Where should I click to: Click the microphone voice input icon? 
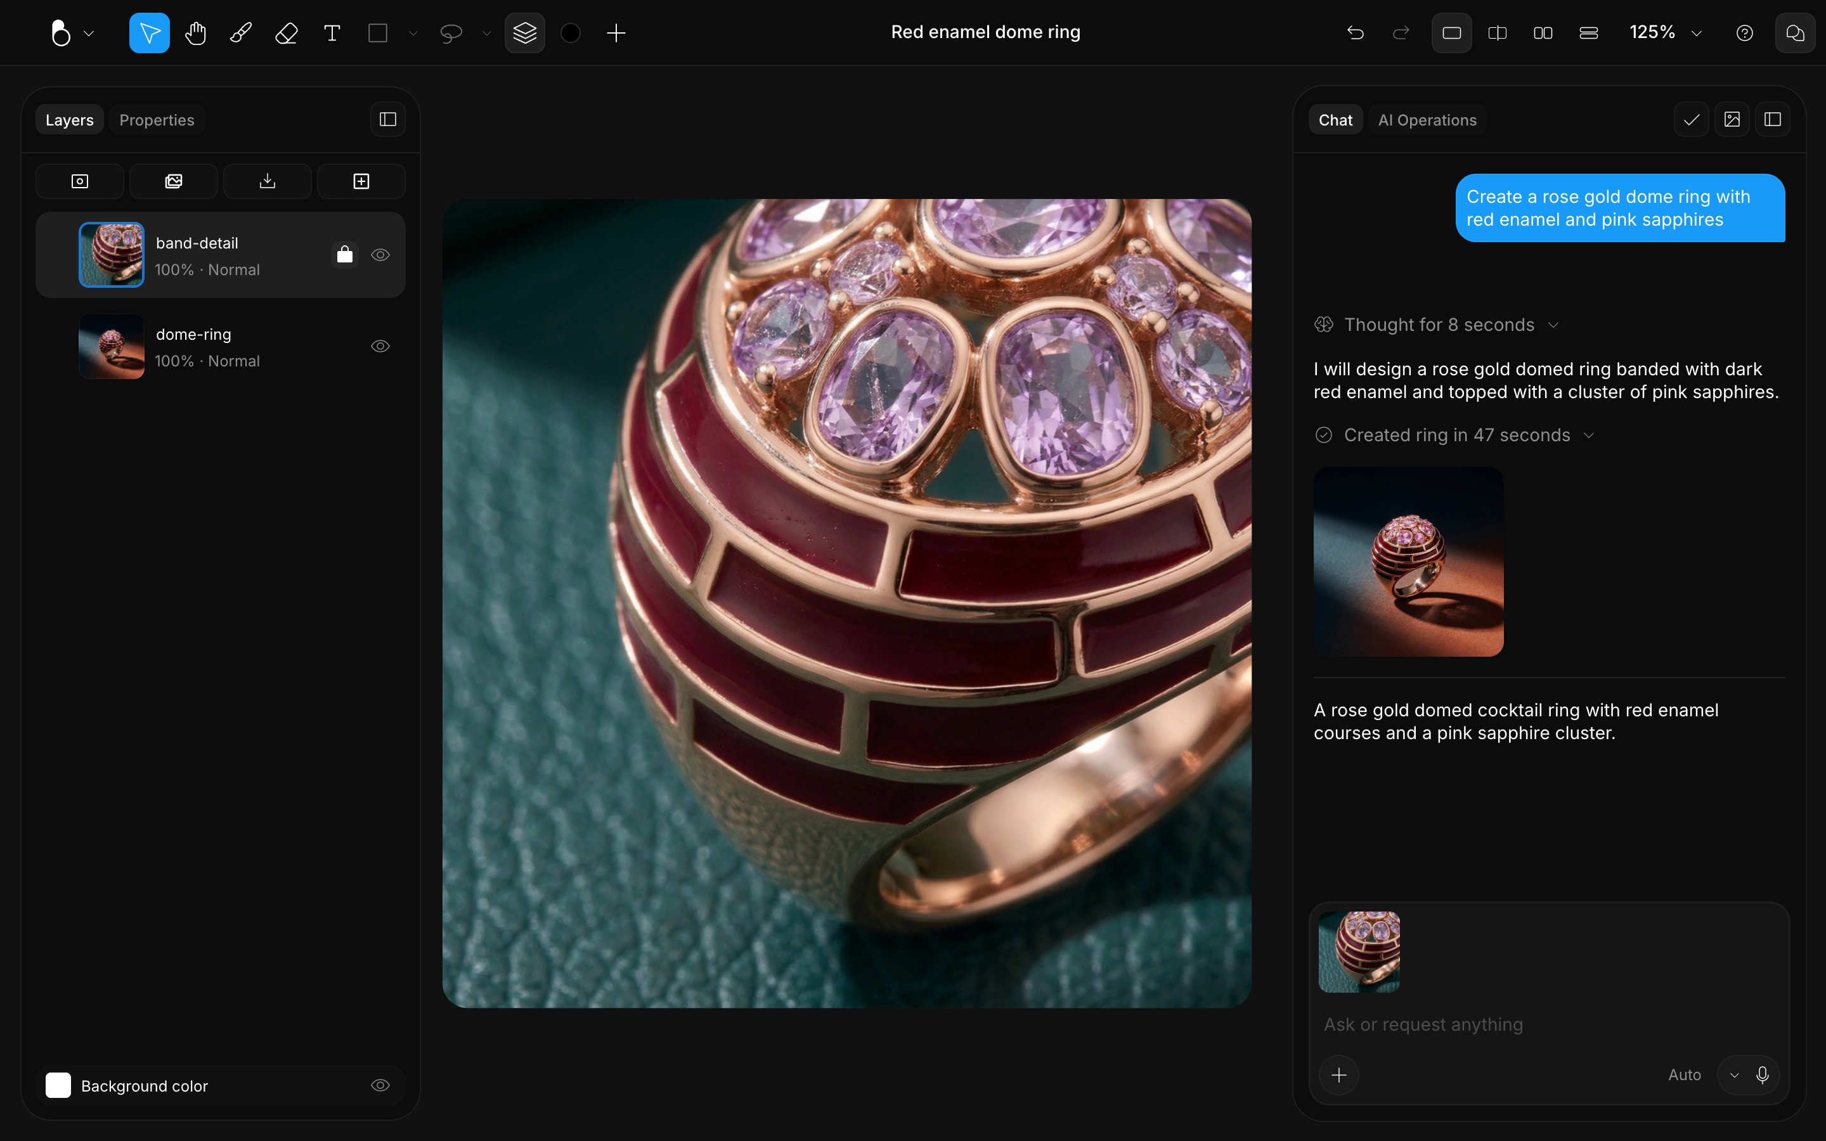point(1763,1074)
